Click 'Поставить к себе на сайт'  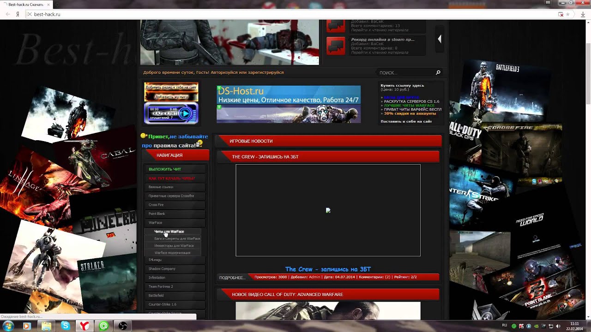[406, 121]
